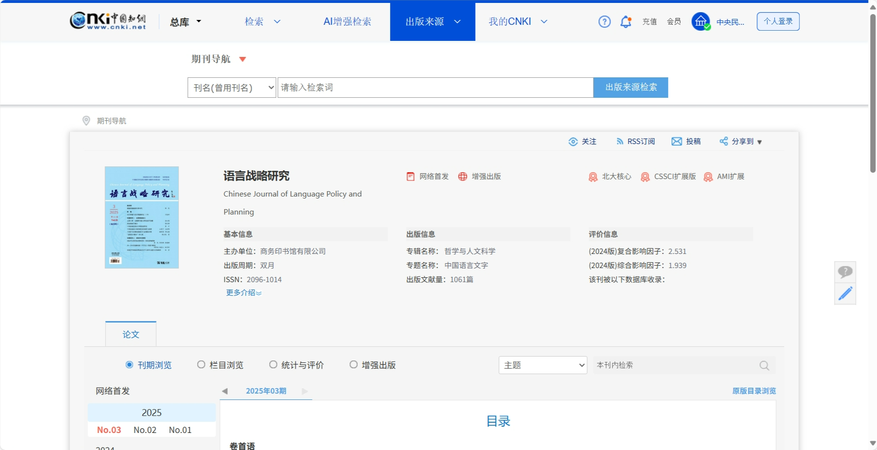
Task: Click the 增强出版 globe icon
Action: coord(463,177)
